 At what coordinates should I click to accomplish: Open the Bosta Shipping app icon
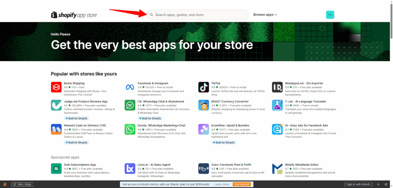click(56, 87)
